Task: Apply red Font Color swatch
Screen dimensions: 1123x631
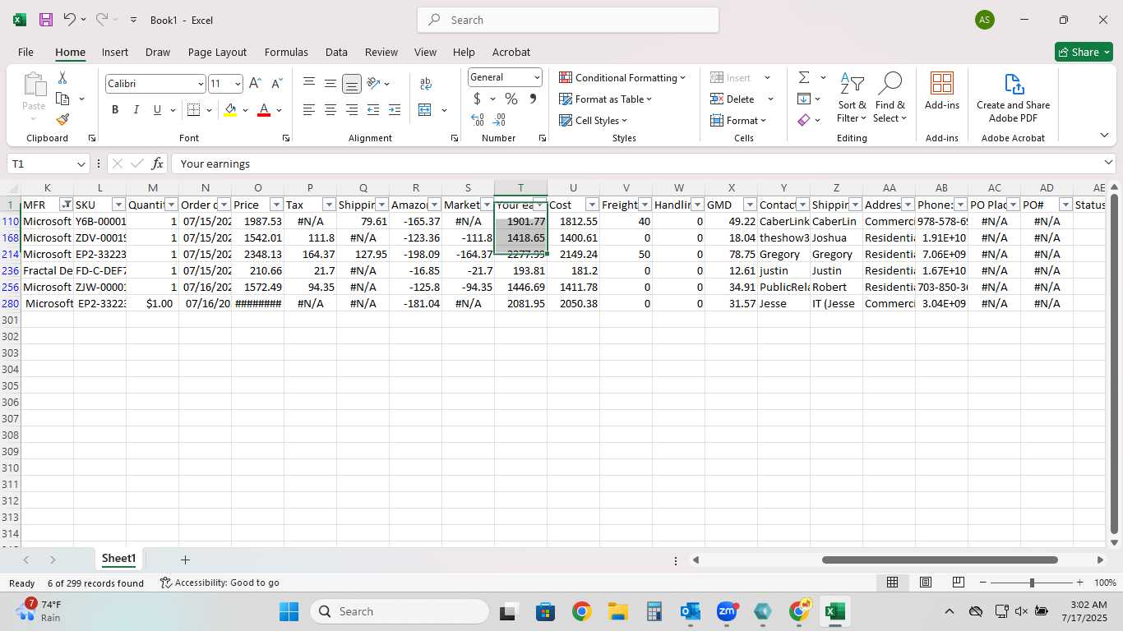Action: tap(264, 110)
